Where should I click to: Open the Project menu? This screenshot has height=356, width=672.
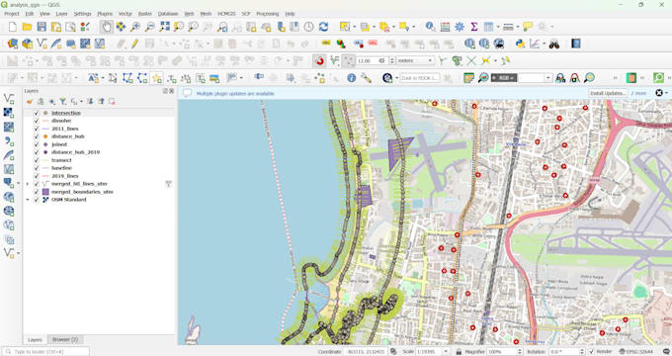(12, 14)
